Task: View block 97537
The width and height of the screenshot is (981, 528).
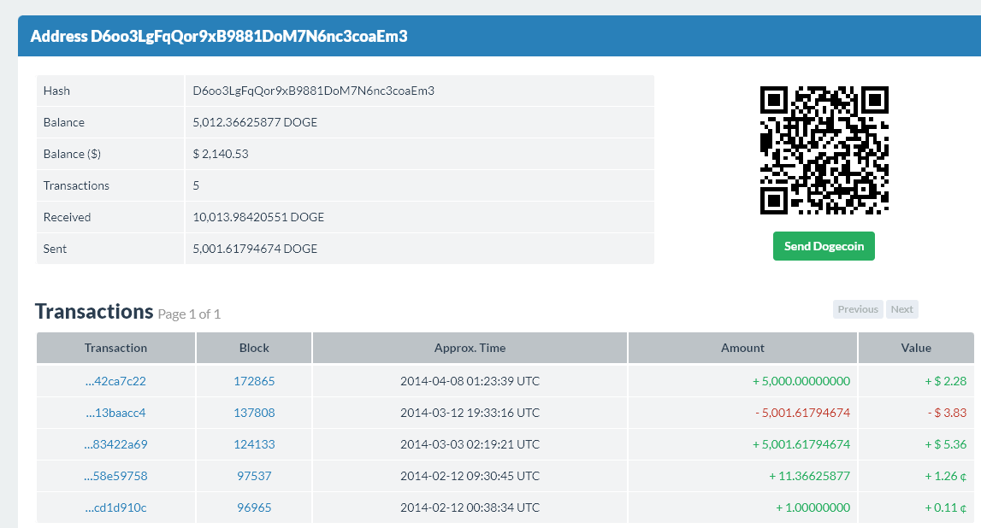Action: [254, 476]
